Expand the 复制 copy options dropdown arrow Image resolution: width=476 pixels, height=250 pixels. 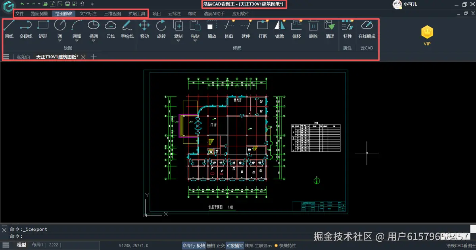pos(178,40)
